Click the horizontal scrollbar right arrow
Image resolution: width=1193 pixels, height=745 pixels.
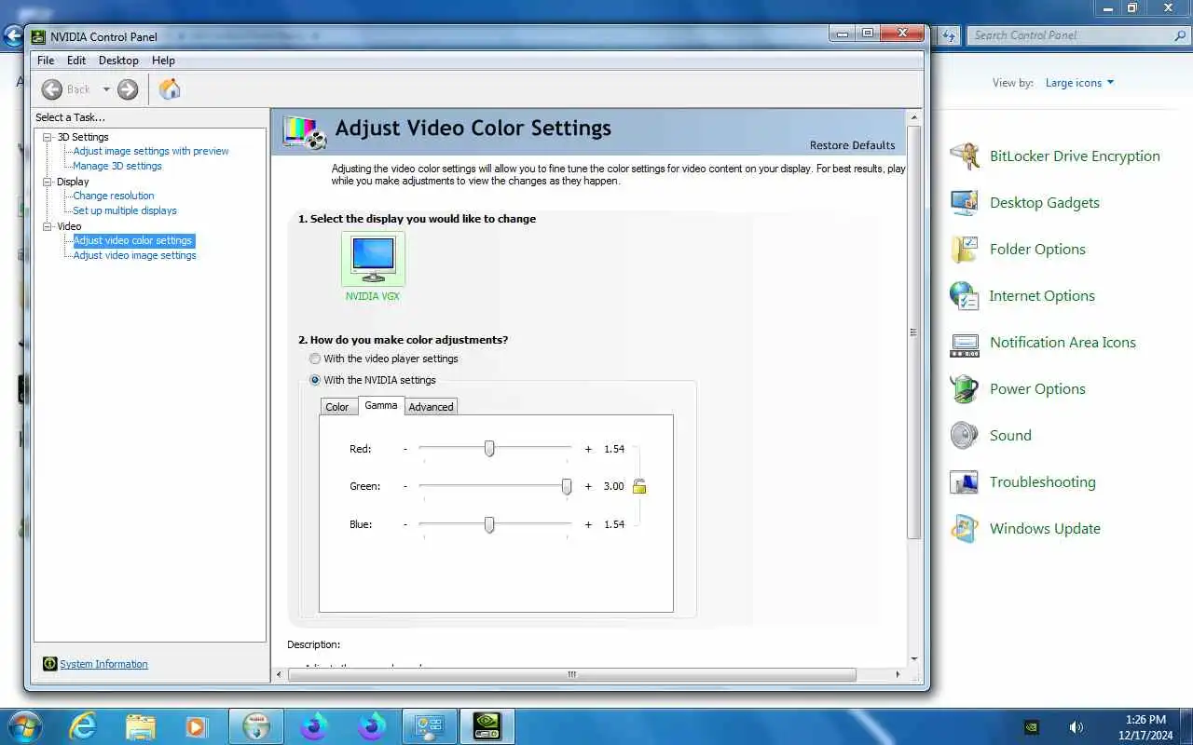point(898,674)
